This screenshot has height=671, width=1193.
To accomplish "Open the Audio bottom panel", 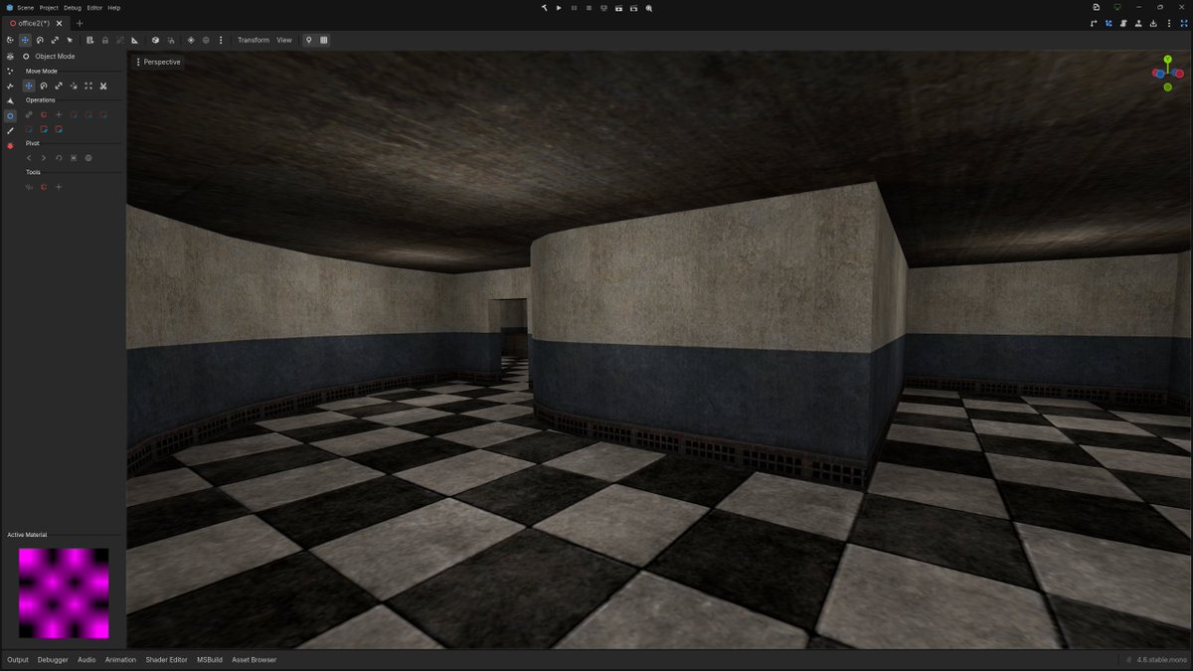I will pyautogui.click(x=86, y=660).
